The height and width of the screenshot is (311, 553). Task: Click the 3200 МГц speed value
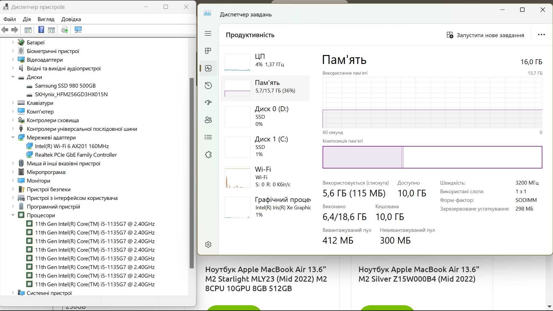527,183
